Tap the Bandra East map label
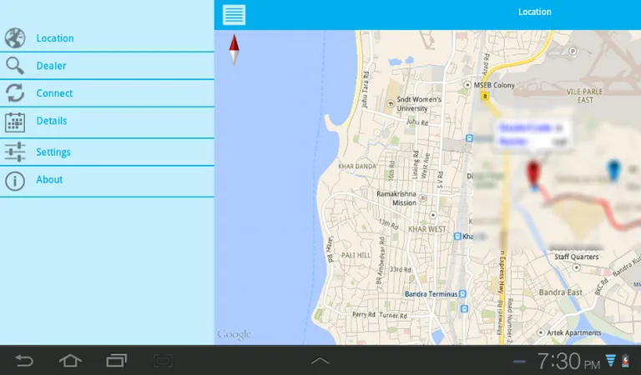The image size is (641, 375). point(561,292)
